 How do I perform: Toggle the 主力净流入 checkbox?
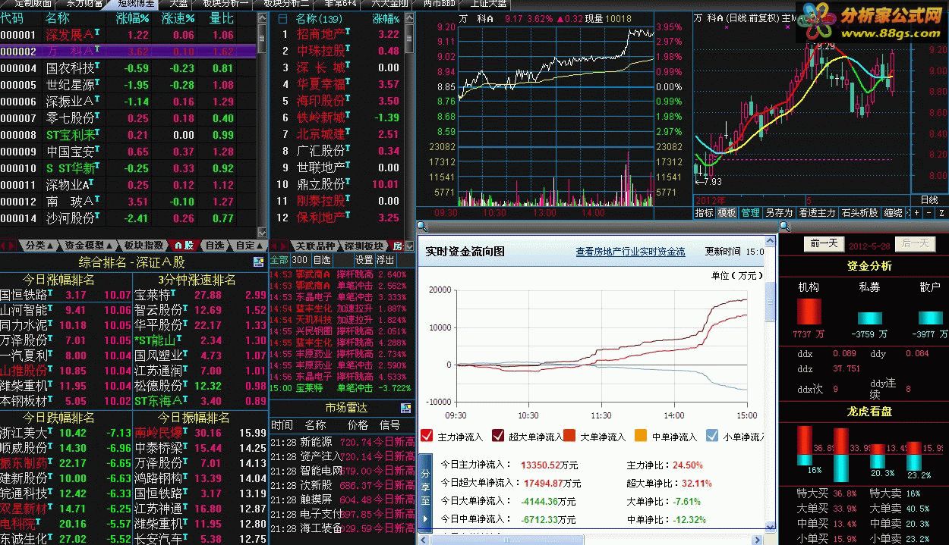tap(427, 436)
